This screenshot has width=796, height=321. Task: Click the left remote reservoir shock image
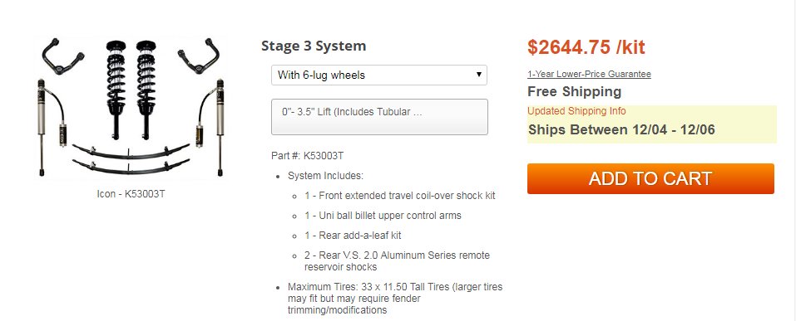(51, 127)
